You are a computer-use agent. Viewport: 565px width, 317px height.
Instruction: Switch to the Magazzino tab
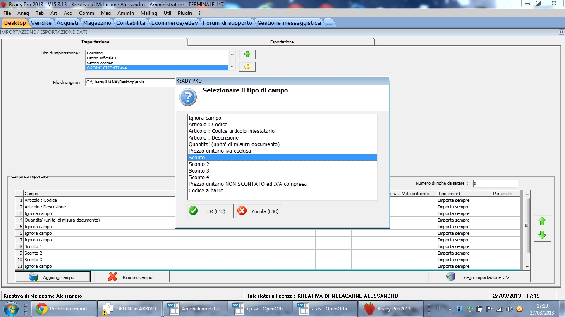click(97, 23)
